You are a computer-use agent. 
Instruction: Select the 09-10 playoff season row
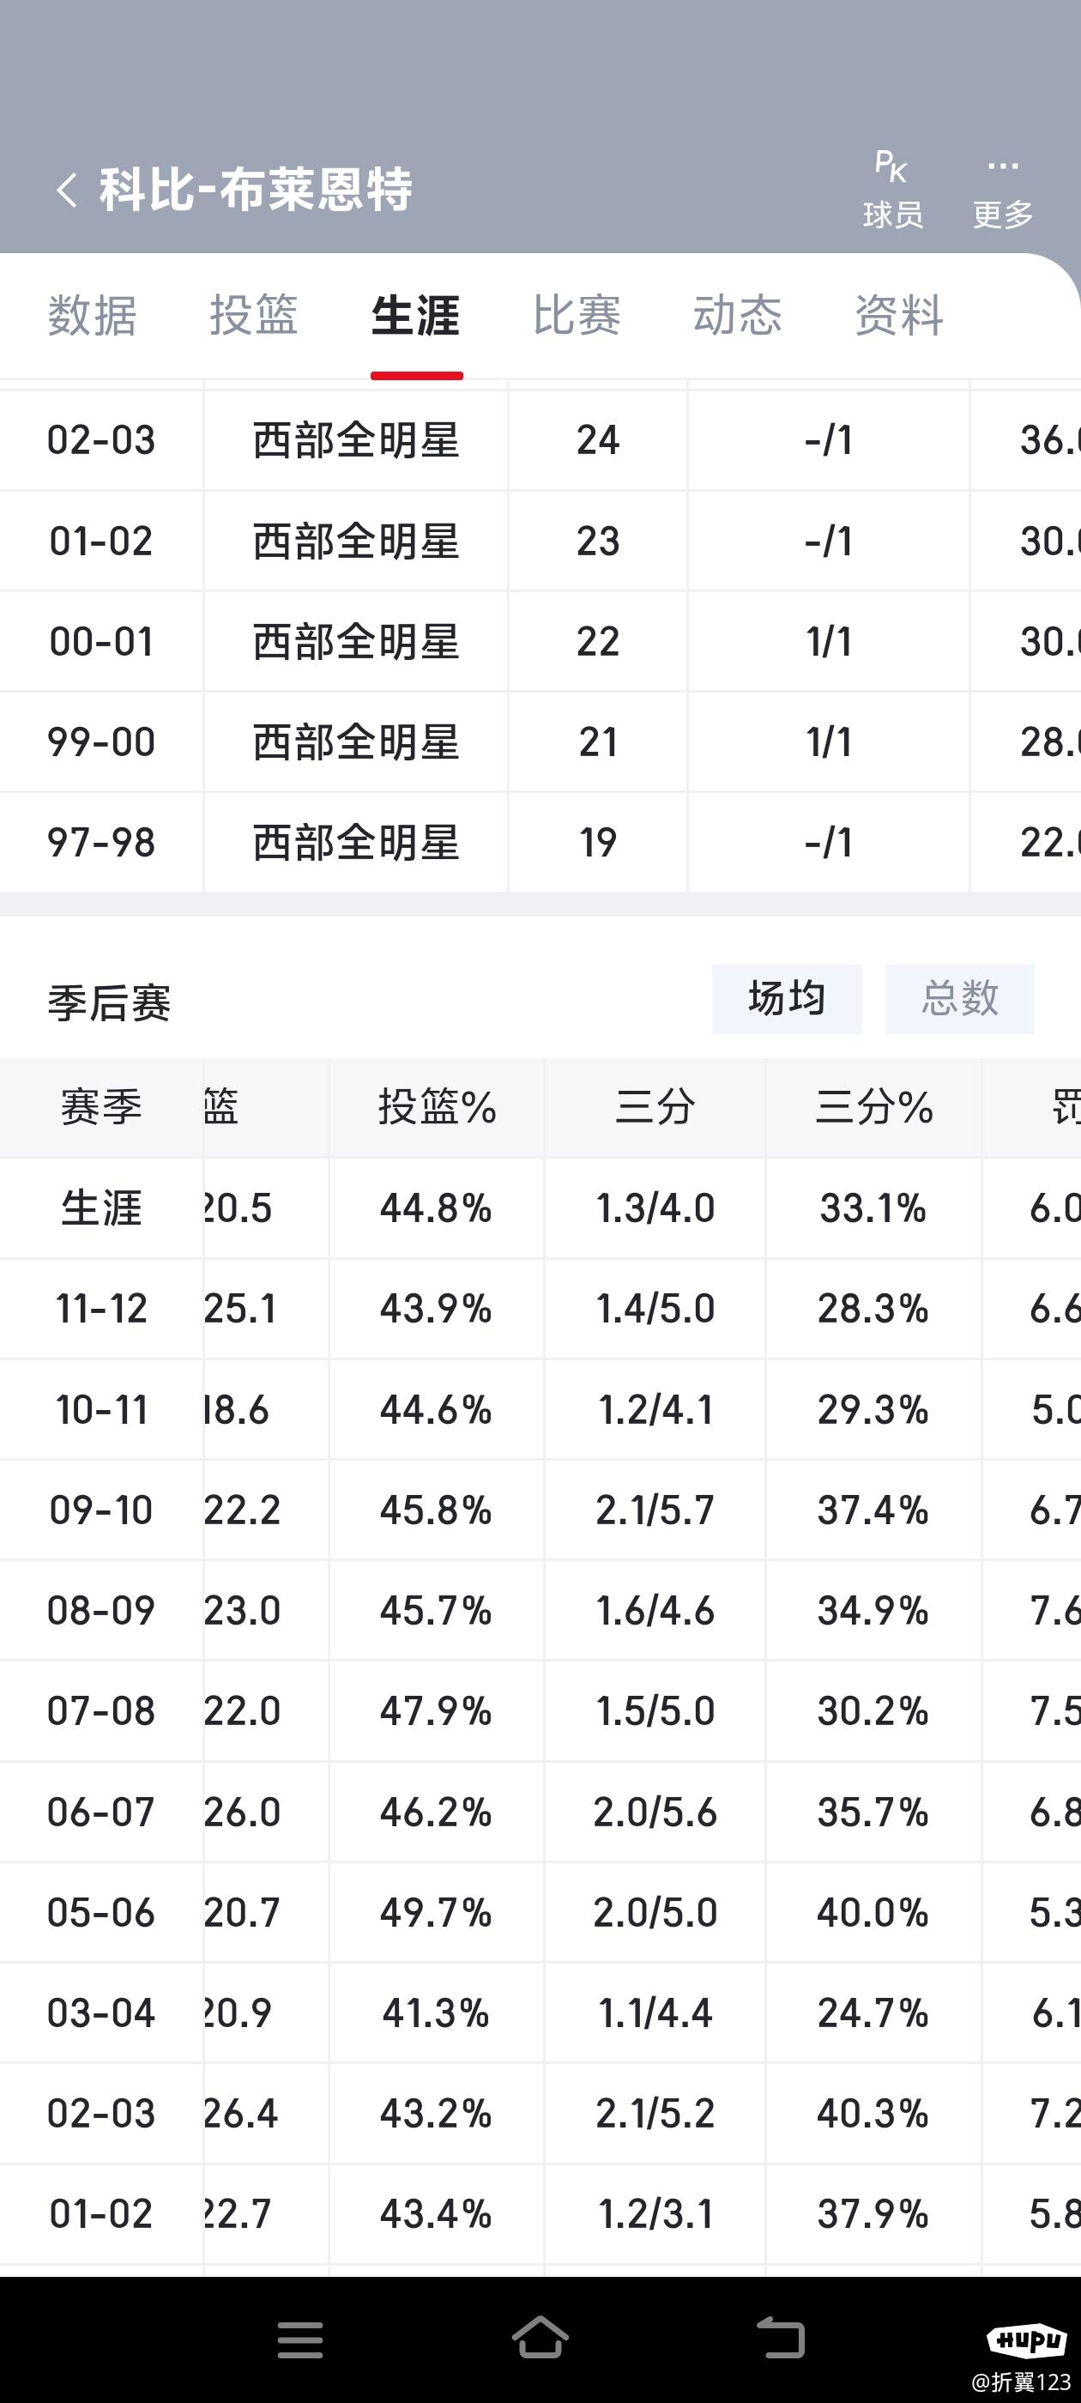pyautogui.click(x=540, y=1510)
